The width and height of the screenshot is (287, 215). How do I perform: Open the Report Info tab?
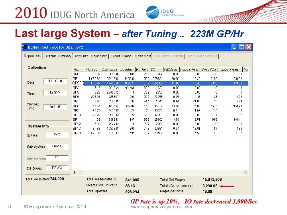[32, 56]
